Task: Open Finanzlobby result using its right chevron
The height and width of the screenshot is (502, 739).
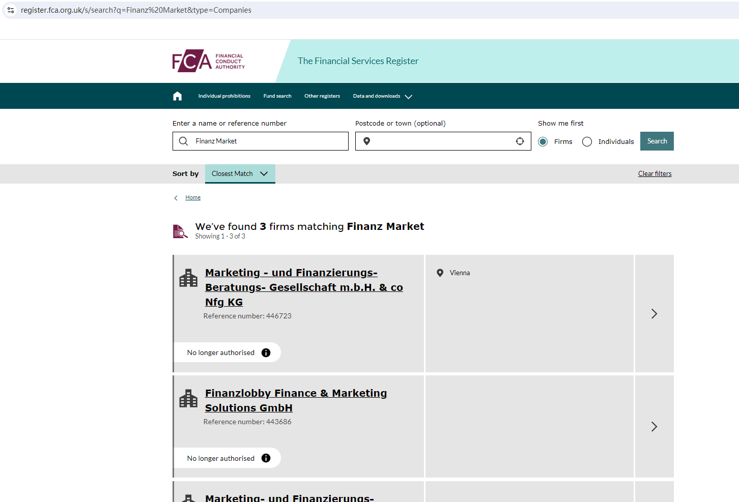Action: click(x=654, y=427)
